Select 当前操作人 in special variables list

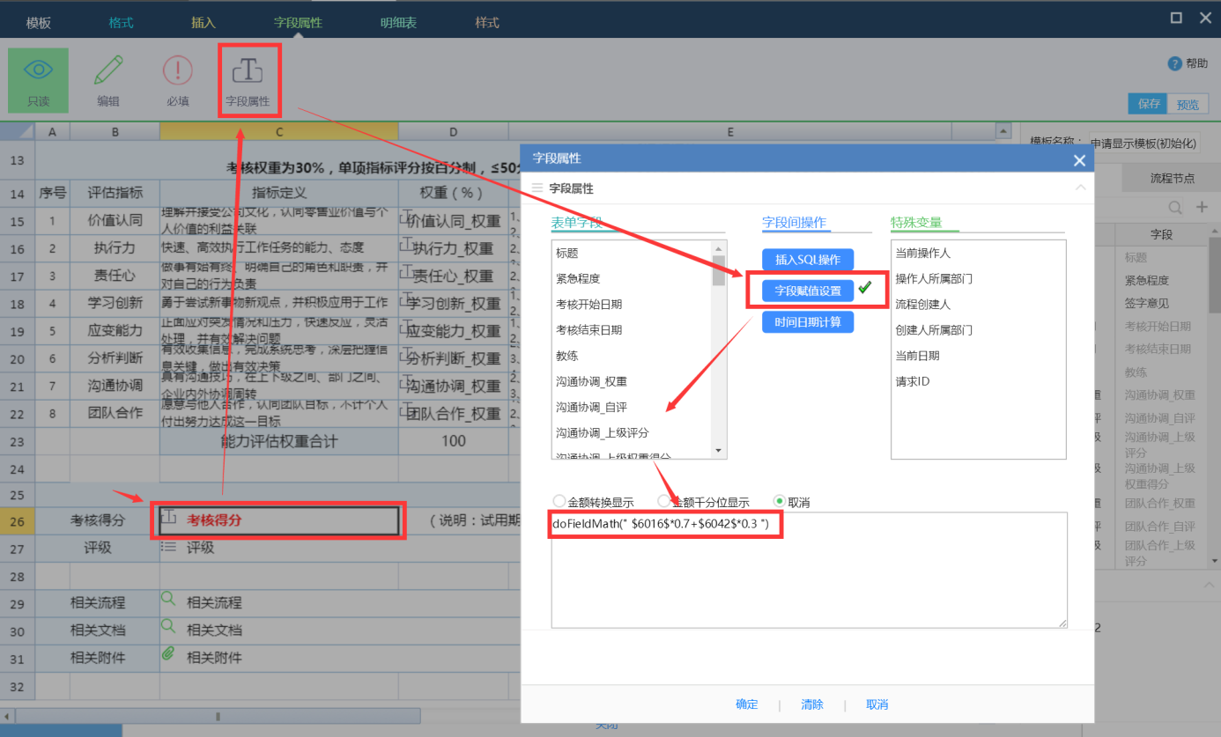(922, 254)
